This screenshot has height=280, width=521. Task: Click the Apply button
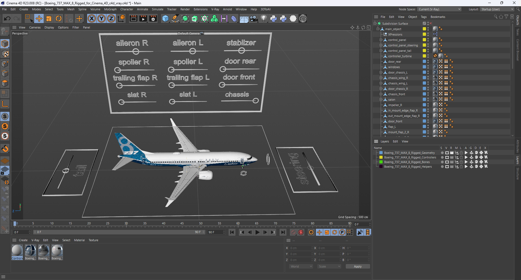click(x=358, y=266)
